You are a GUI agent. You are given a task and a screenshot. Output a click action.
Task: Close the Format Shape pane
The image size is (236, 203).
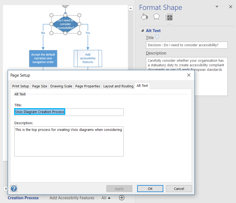click(231, 7)
